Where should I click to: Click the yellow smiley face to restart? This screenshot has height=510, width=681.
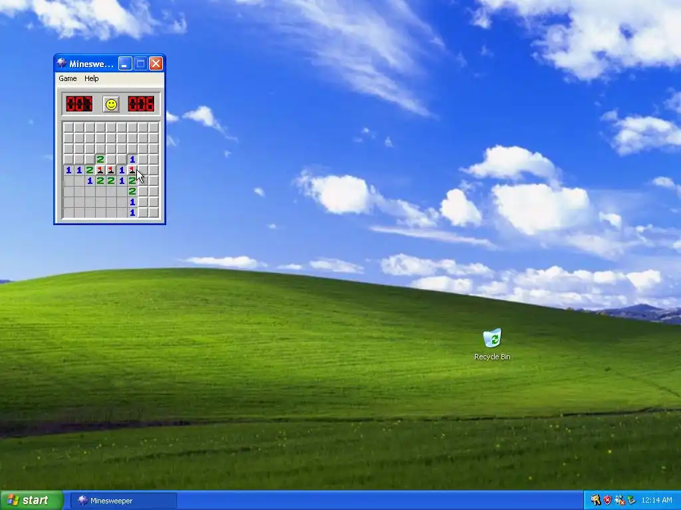(111, 104)
